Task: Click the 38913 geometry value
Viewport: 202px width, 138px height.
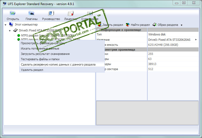Action: (x=152, y=64)
